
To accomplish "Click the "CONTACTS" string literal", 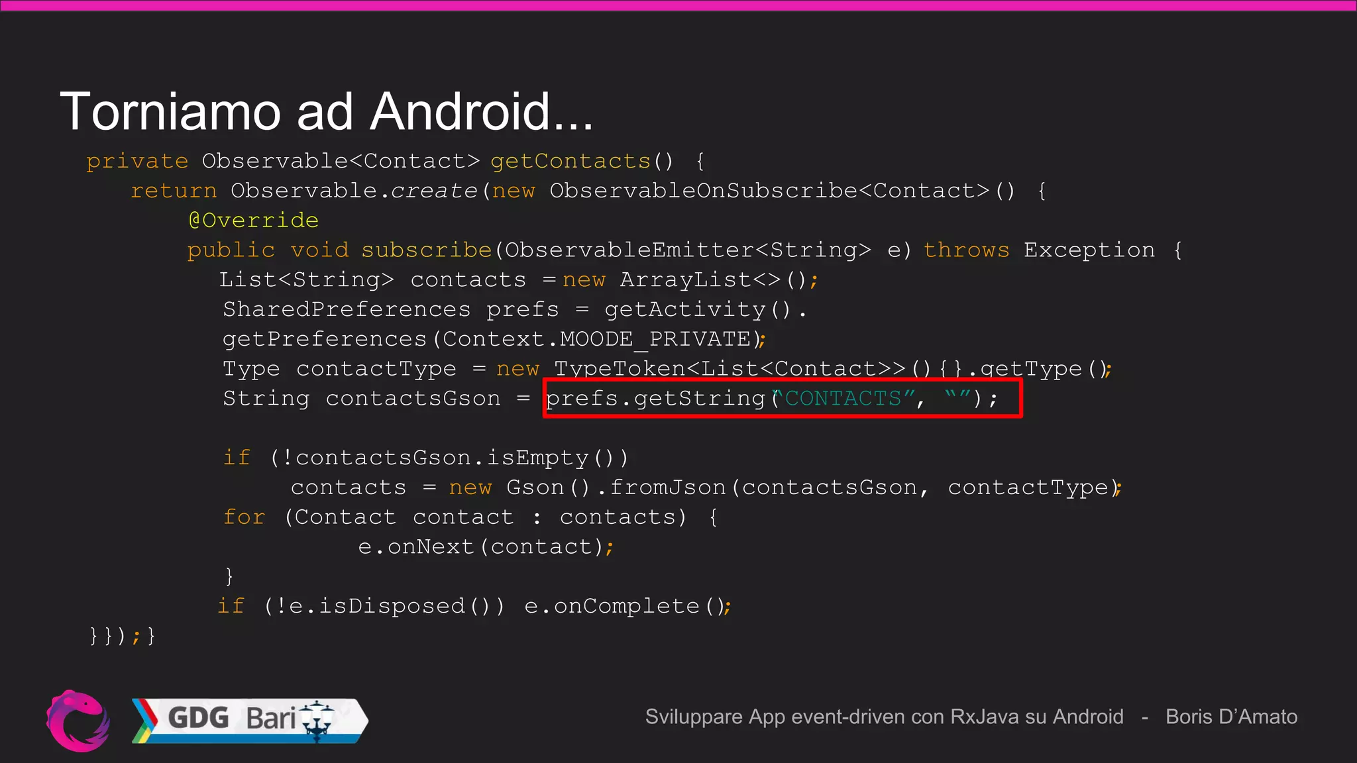I will tap(844, 398).
